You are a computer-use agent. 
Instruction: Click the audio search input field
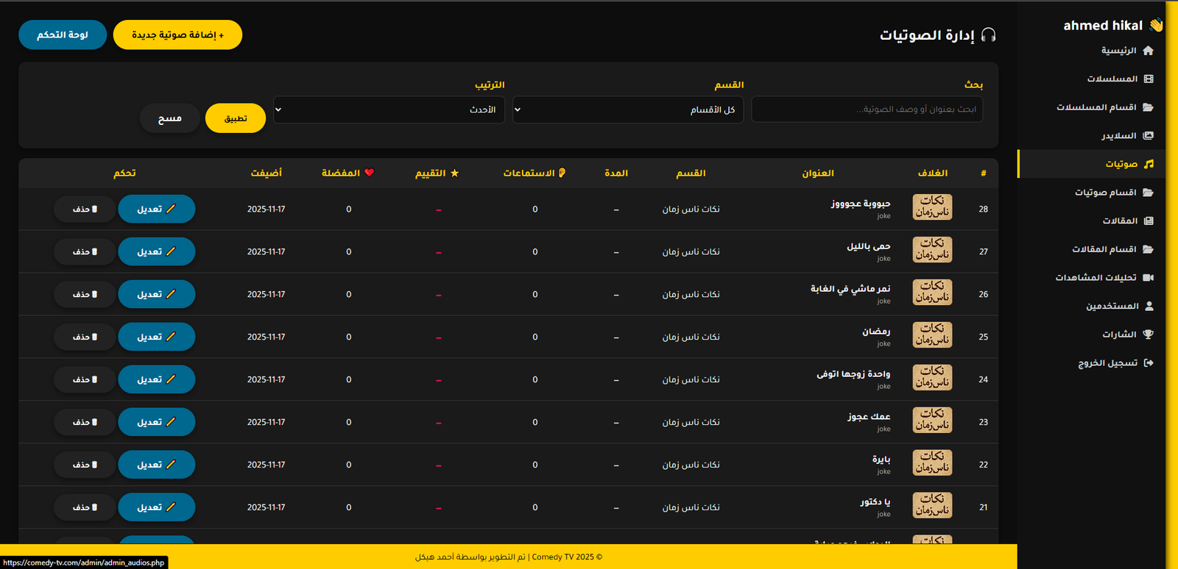867,110
